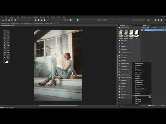Select the first Tonwertkorrektur preset thumbnail
This screenshot has height=124, width=166.
pyautogui.click(x=121, y=34)
